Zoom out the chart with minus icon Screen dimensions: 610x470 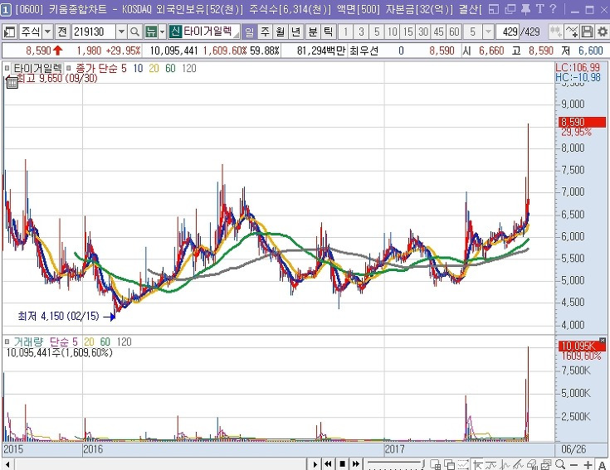tap(573, 465)
